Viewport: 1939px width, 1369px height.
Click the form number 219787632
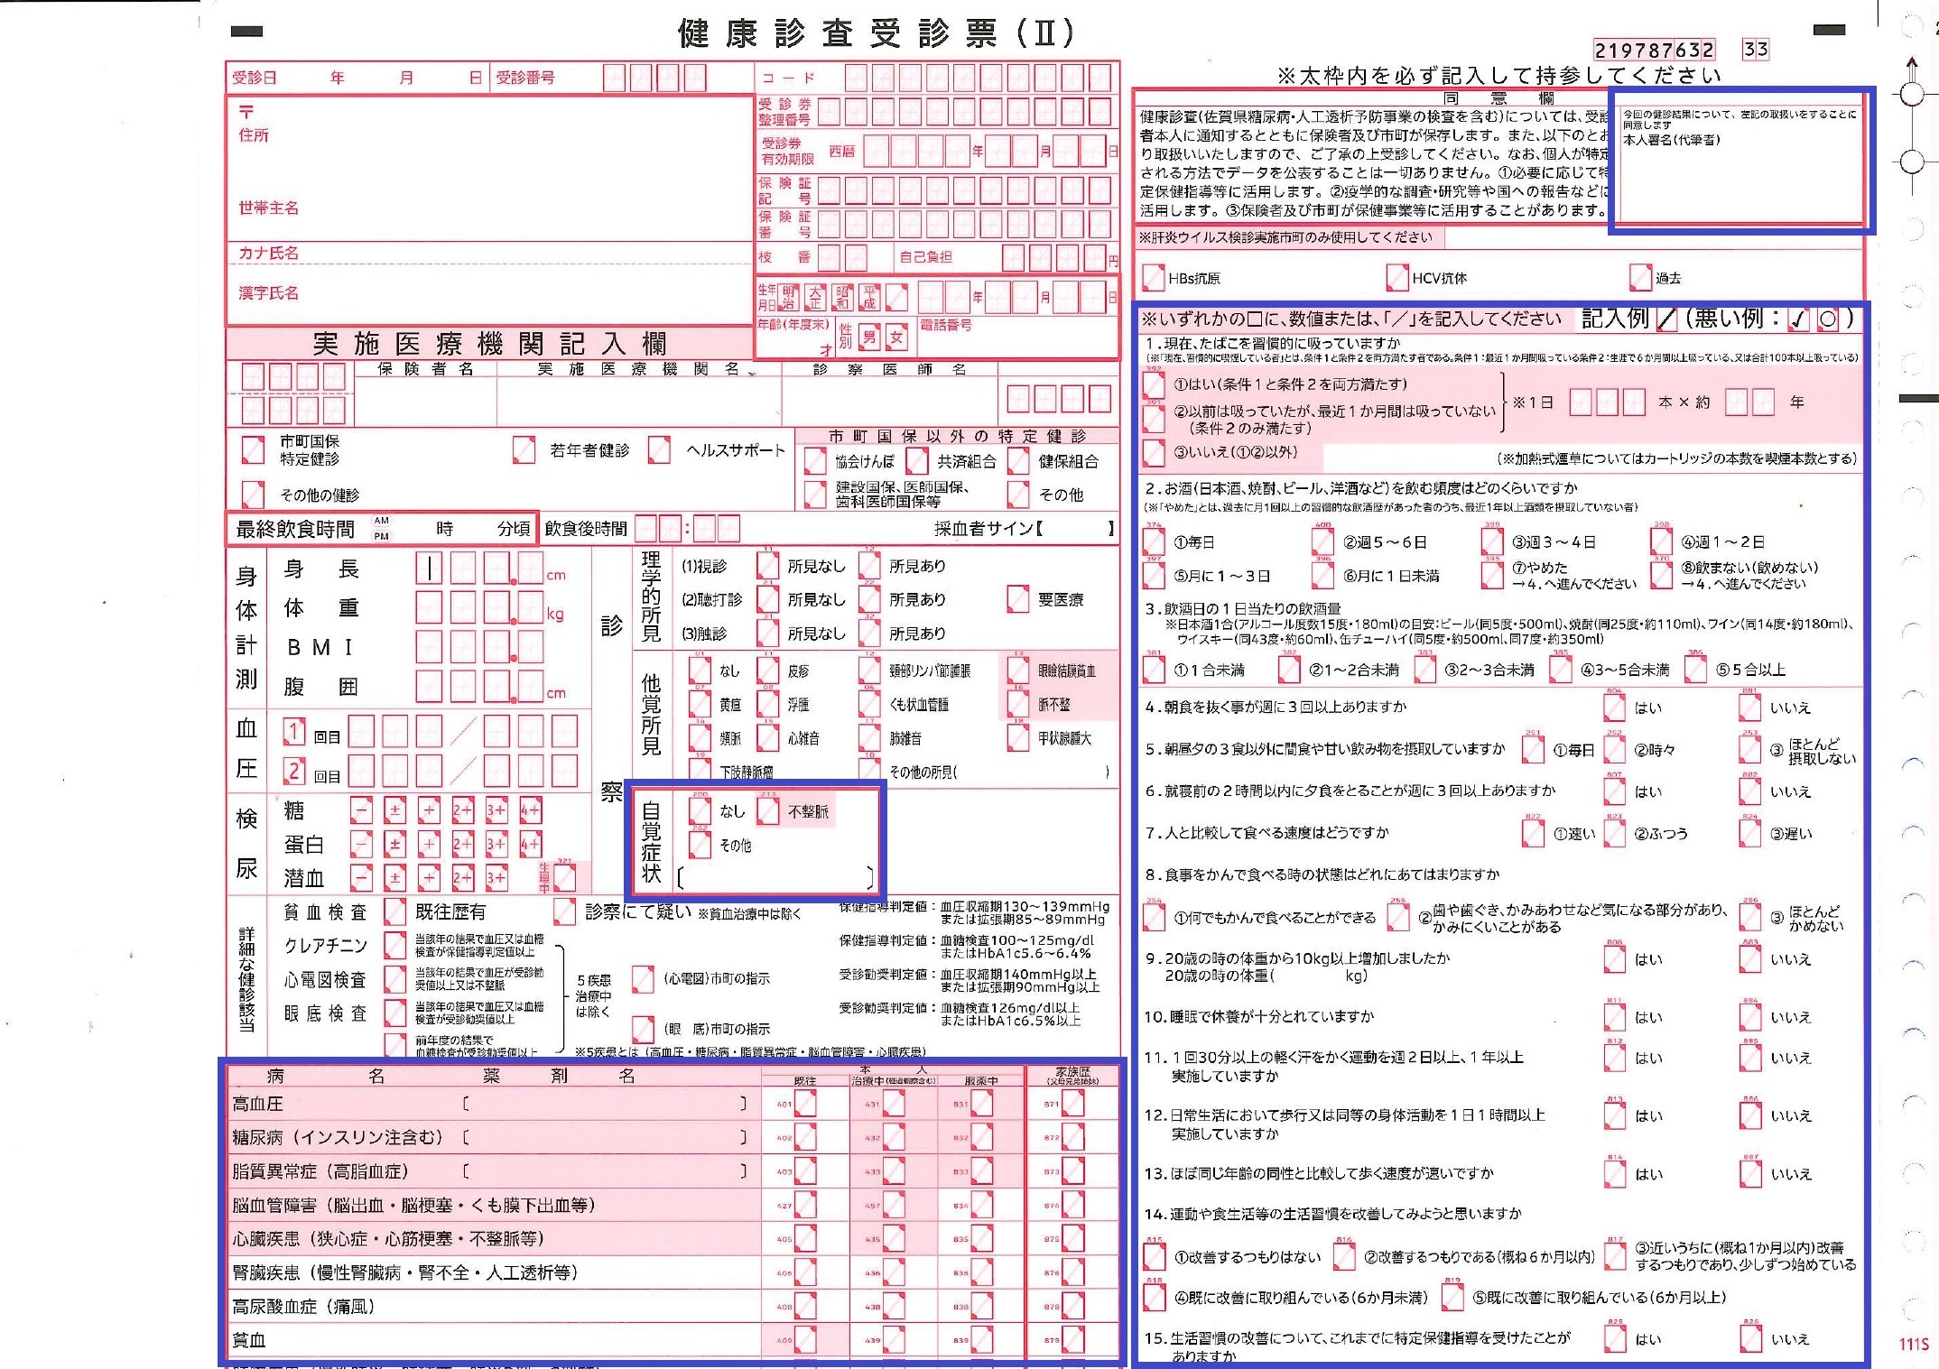pos(1654,50)
